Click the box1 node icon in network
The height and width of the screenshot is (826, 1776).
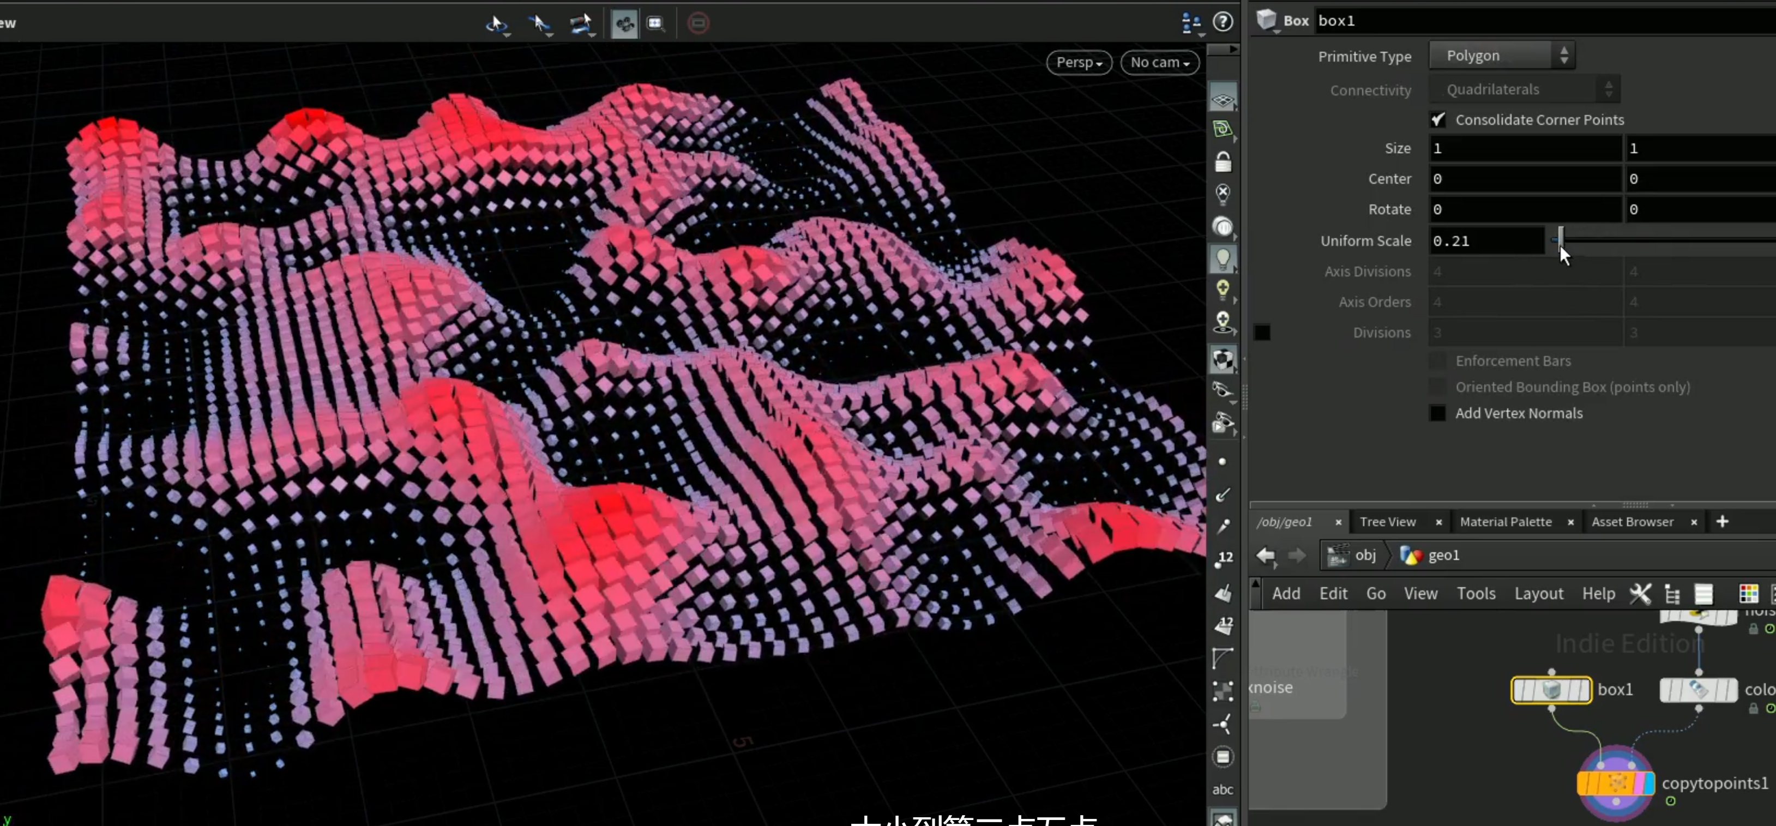[x=1551, y=690]
